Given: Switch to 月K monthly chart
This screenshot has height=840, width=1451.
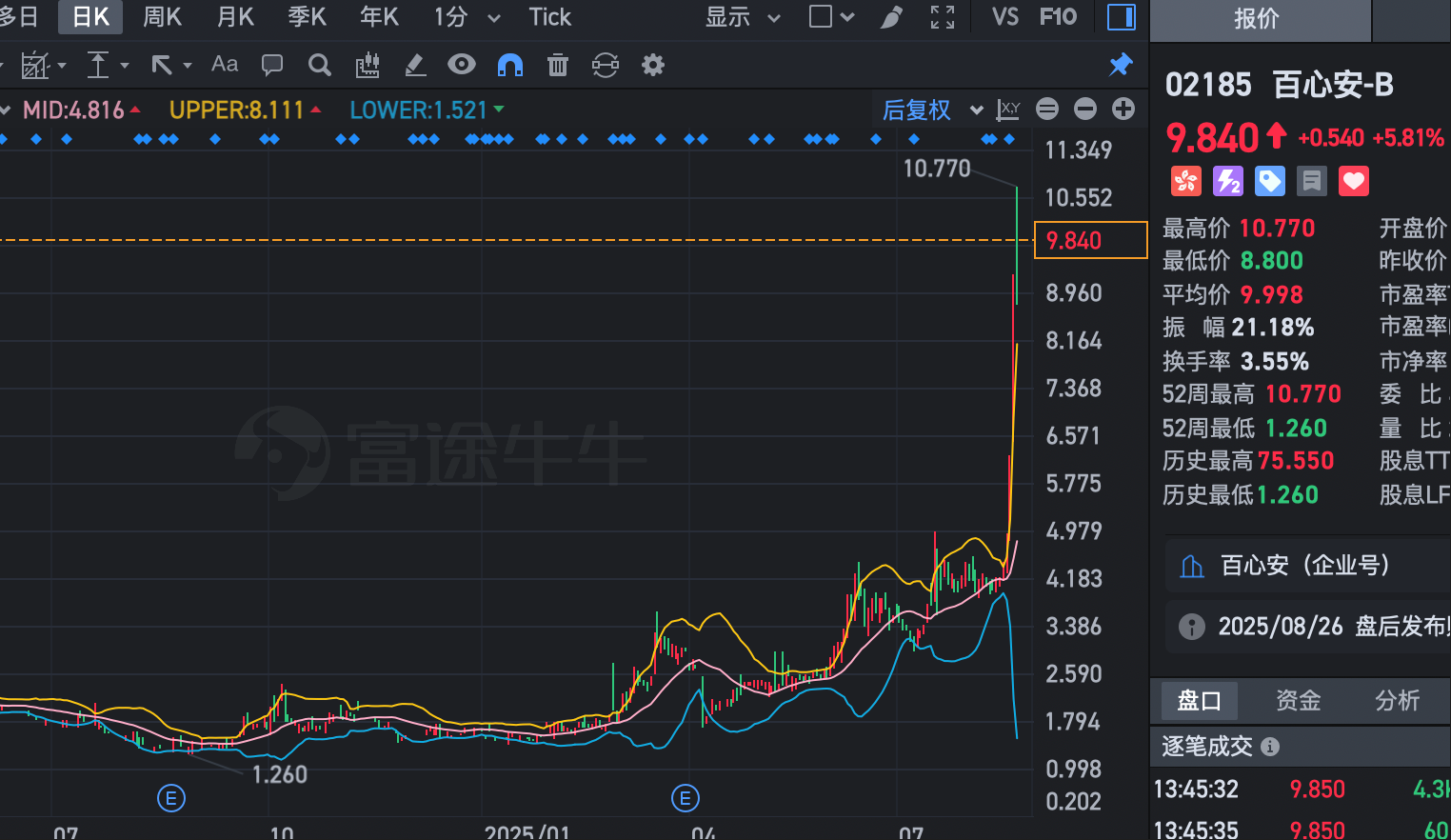Looking at the screenshot, I should 235,17.
